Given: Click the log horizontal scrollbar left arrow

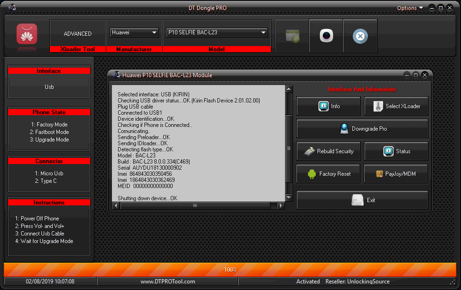Looking at the screenshot, I should click(116, 206).
